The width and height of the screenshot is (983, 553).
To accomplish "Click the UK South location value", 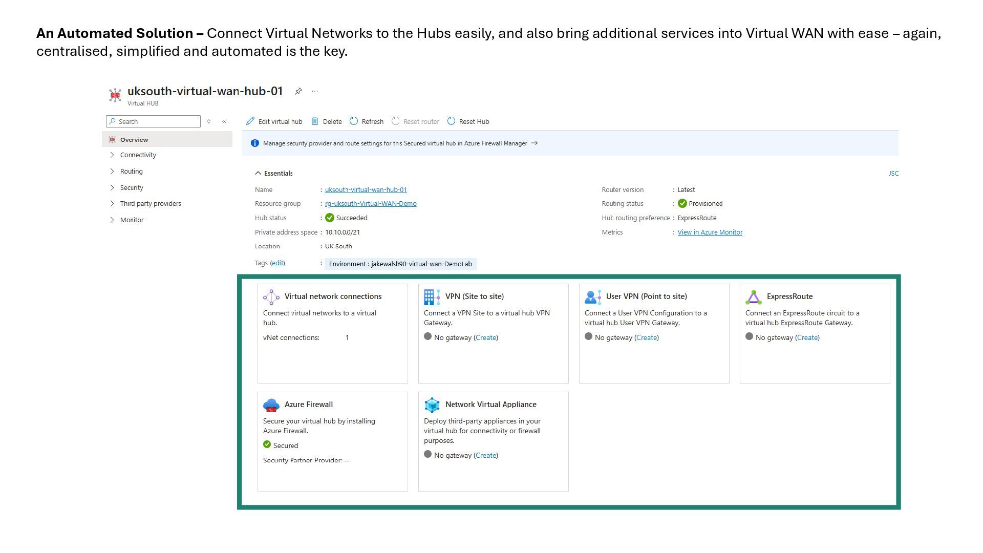I will coord(338,246).
